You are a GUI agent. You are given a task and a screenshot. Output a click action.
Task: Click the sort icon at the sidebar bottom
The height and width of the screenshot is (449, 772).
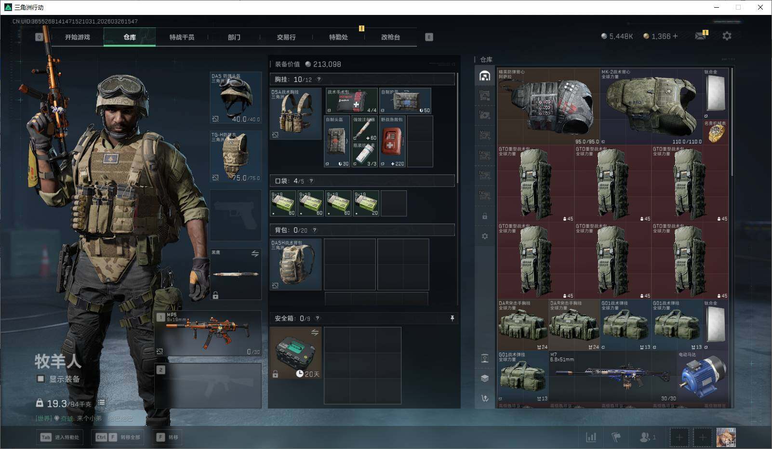[485, 398]
